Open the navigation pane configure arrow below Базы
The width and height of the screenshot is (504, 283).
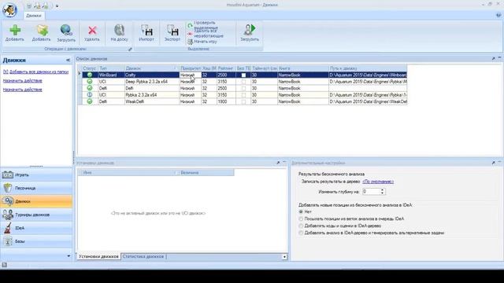69,255
